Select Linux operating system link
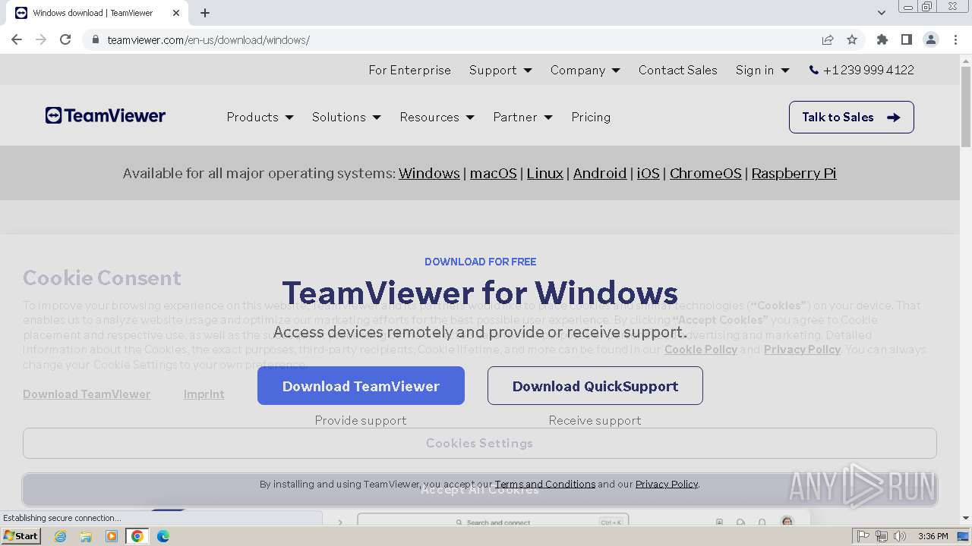Image resolution: width=972 pixels, height=546 pixels. point(545,173)
